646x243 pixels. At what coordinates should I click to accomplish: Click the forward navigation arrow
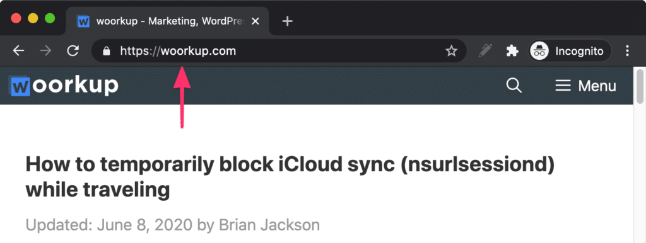pos(45,51)
